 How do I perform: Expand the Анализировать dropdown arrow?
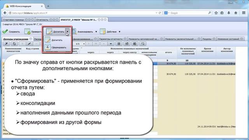coord(96,32)
